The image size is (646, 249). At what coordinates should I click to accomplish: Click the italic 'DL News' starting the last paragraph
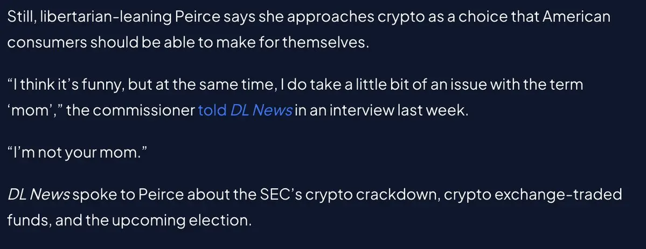click(x=39, y=194)
